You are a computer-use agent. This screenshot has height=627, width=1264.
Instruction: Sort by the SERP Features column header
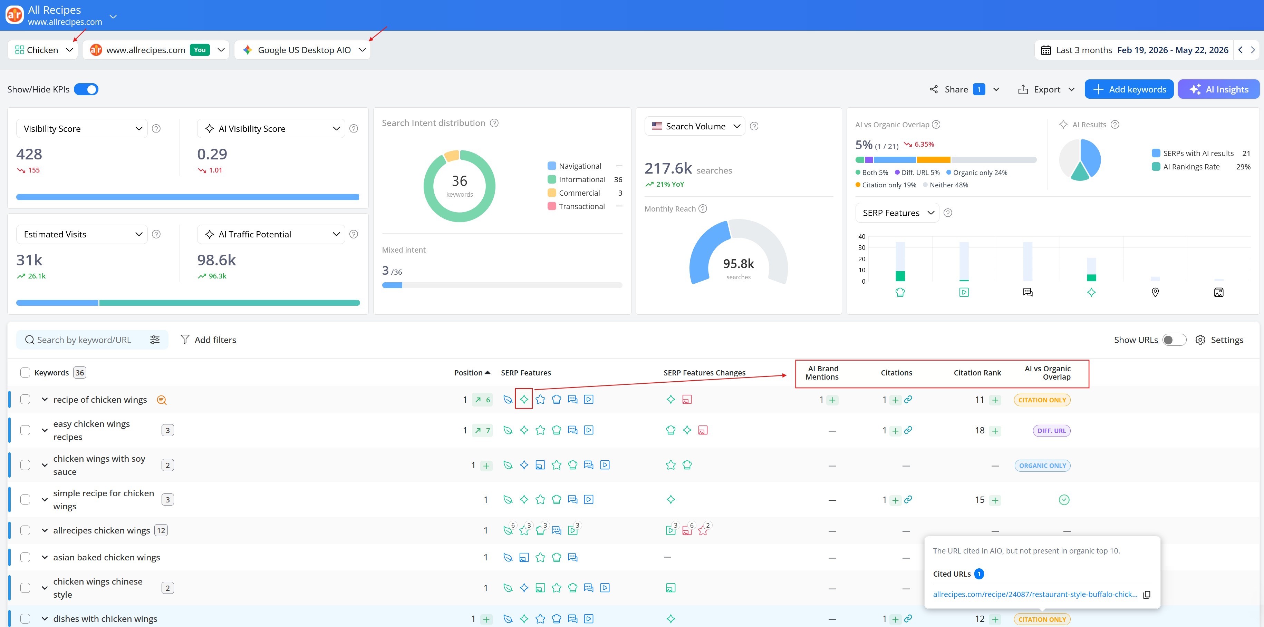pyautogui.click(x=525, y=373)
